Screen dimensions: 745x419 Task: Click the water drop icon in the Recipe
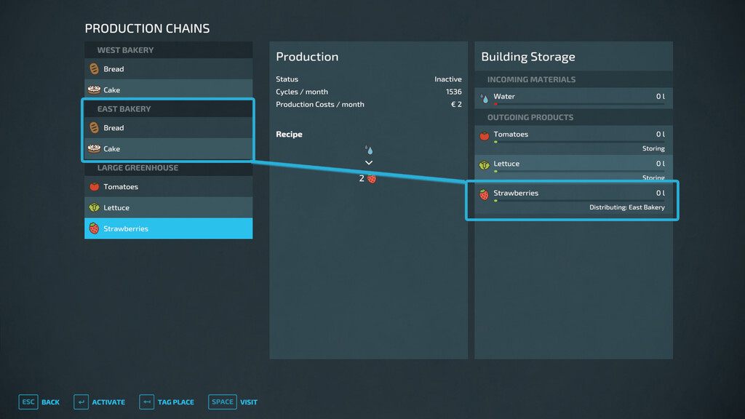click(369, 150)
